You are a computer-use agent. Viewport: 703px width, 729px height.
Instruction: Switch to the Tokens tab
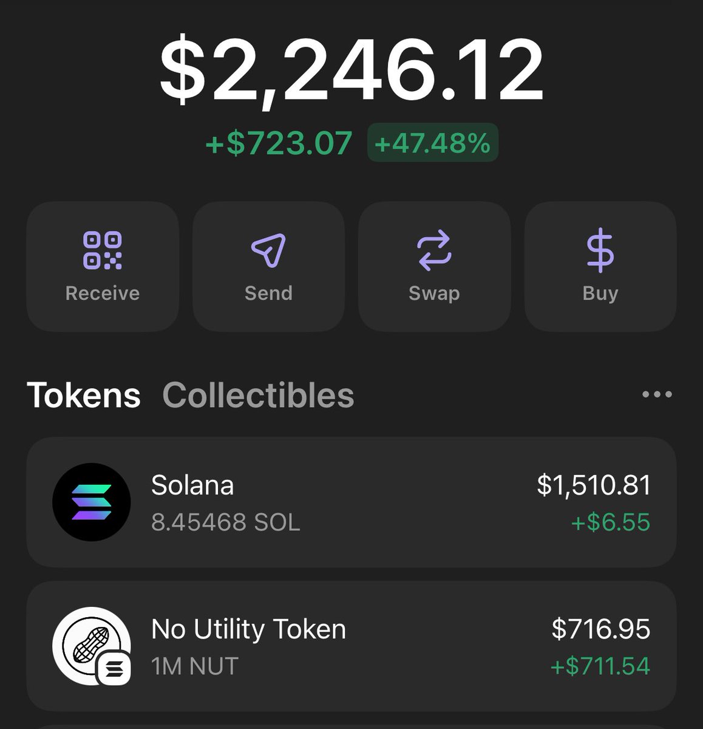click(84, 395)
